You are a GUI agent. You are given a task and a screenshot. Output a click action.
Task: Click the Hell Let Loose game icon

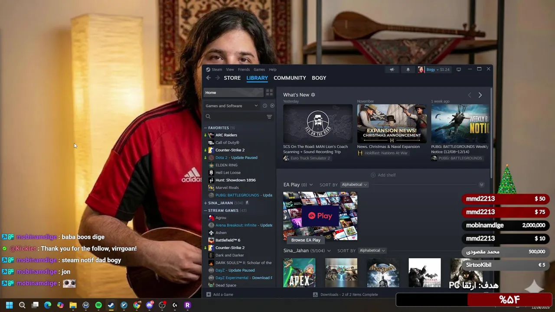(x=211, y=172)
